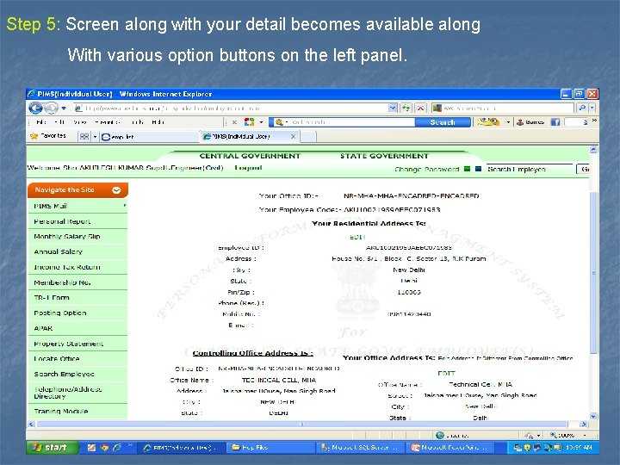The height and width of the screenshot is (465, 620).
Task: Open Pop Files folder in taskbar
Action: point(270,447)
